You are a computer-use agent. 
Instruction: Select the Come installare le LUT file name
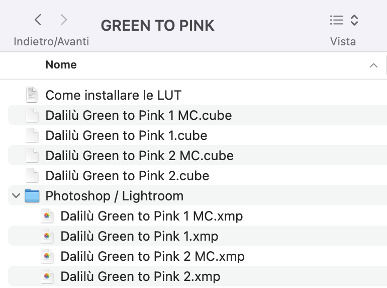point(114,95)
